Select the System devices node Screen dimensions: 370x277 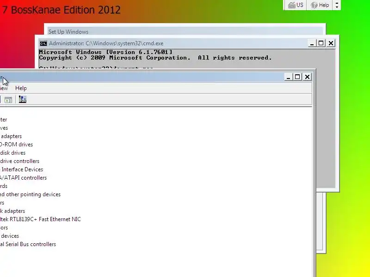pos(9,236)
